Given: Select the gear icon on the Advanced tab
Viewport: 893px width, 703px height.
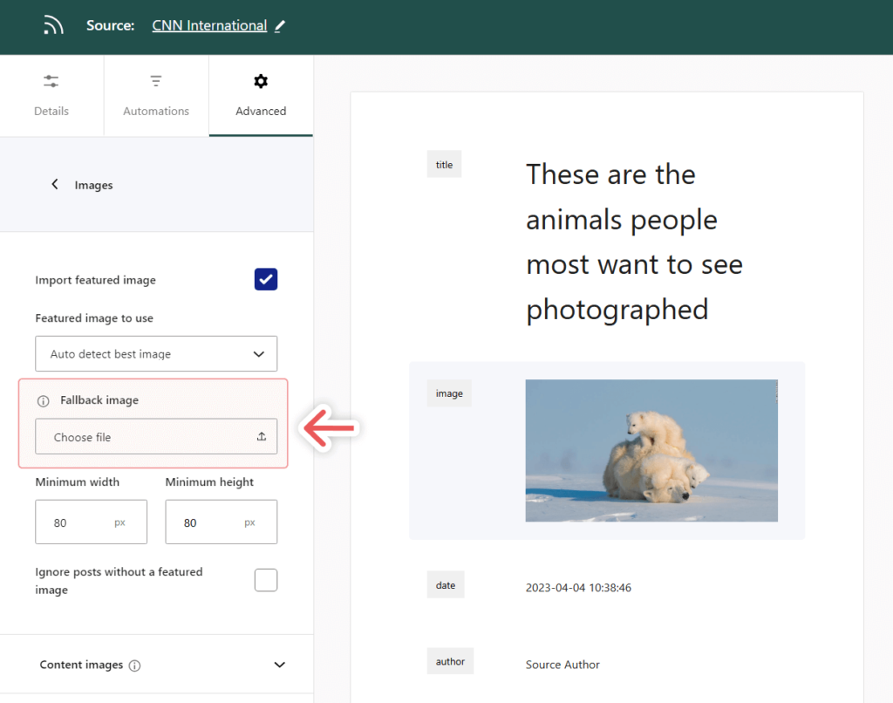Looking at the screenshot, I should click(260, 80).
